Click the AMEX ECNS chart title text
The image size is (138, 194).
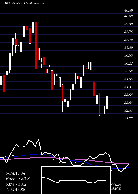pos(23,3)
